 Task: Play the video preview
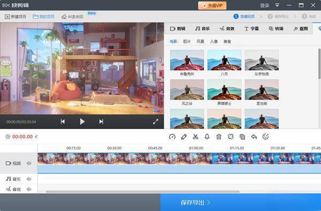82,122
